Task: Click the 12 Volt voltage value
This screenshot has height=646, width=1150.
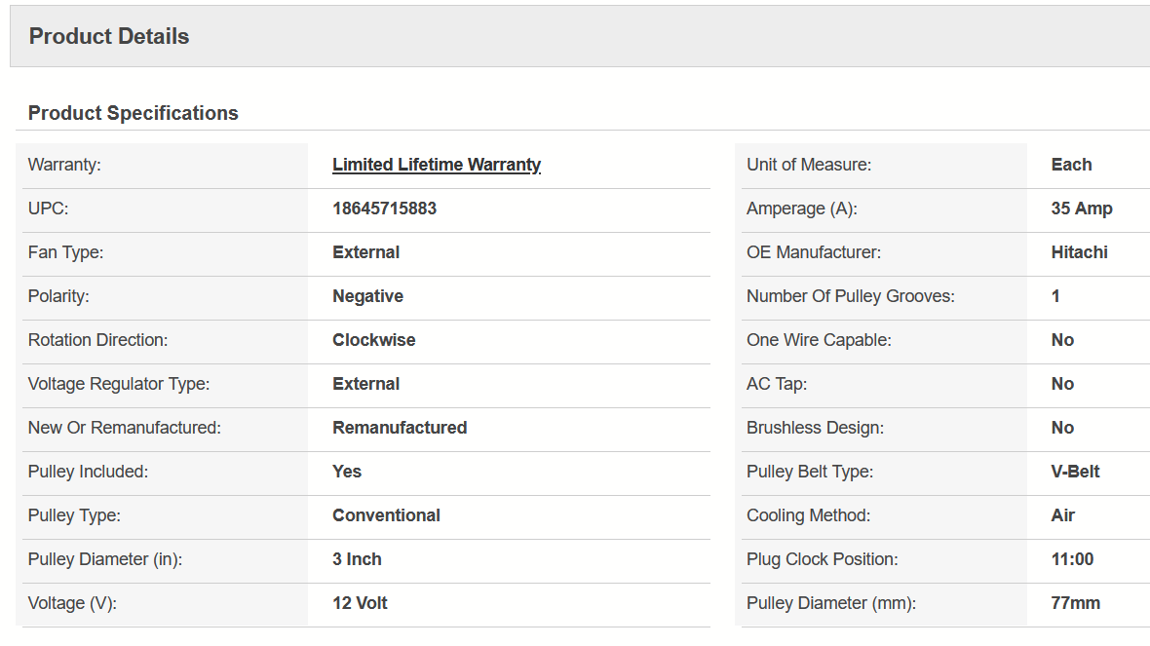Action: [x=360, y=603]
